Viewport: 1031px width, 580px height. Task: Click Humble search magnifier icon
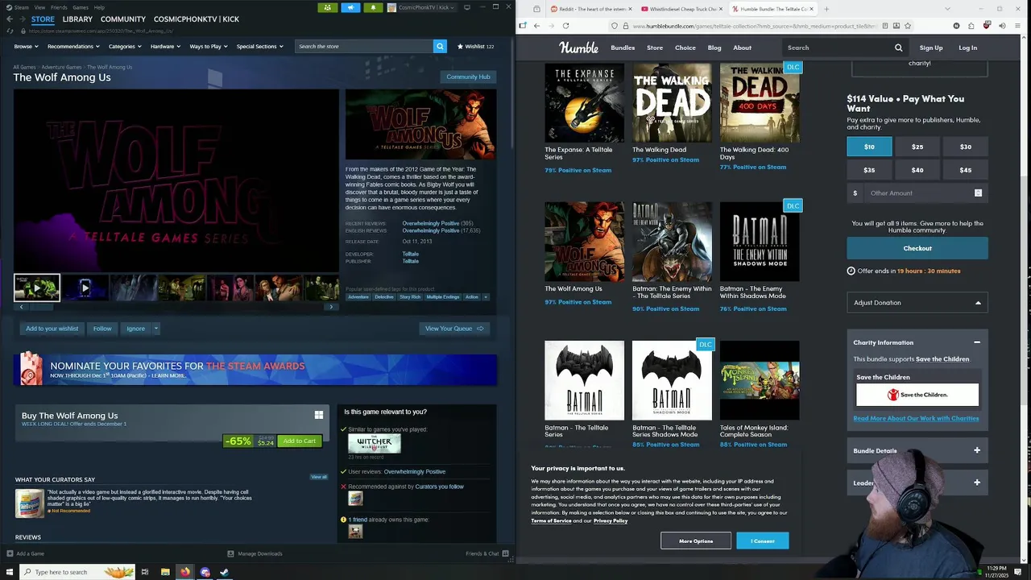(898, 48)
